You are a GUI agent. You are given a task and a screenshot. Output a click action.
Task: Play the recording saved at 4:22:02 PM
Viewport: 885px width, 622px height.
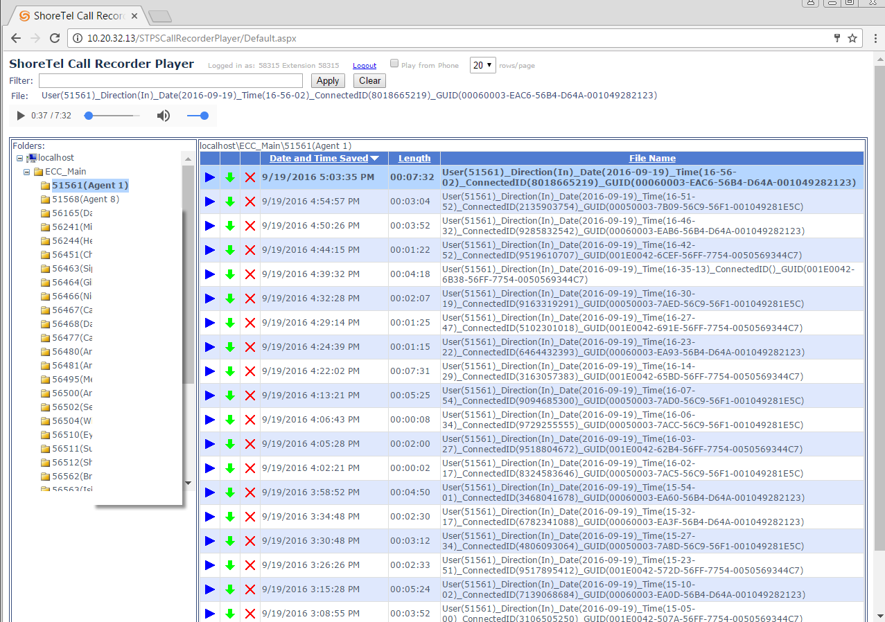coord(210,371)
